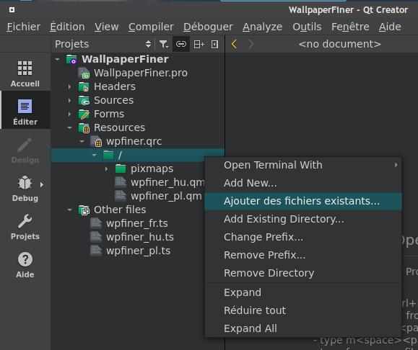
Task: Select wpfiner_hu.ts in the tree
Action: (139, 237)
